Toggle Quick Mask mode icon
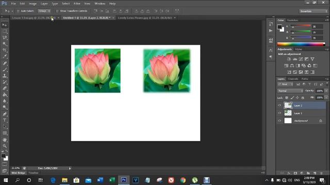The image size is (330, 185). pos(5,164)
